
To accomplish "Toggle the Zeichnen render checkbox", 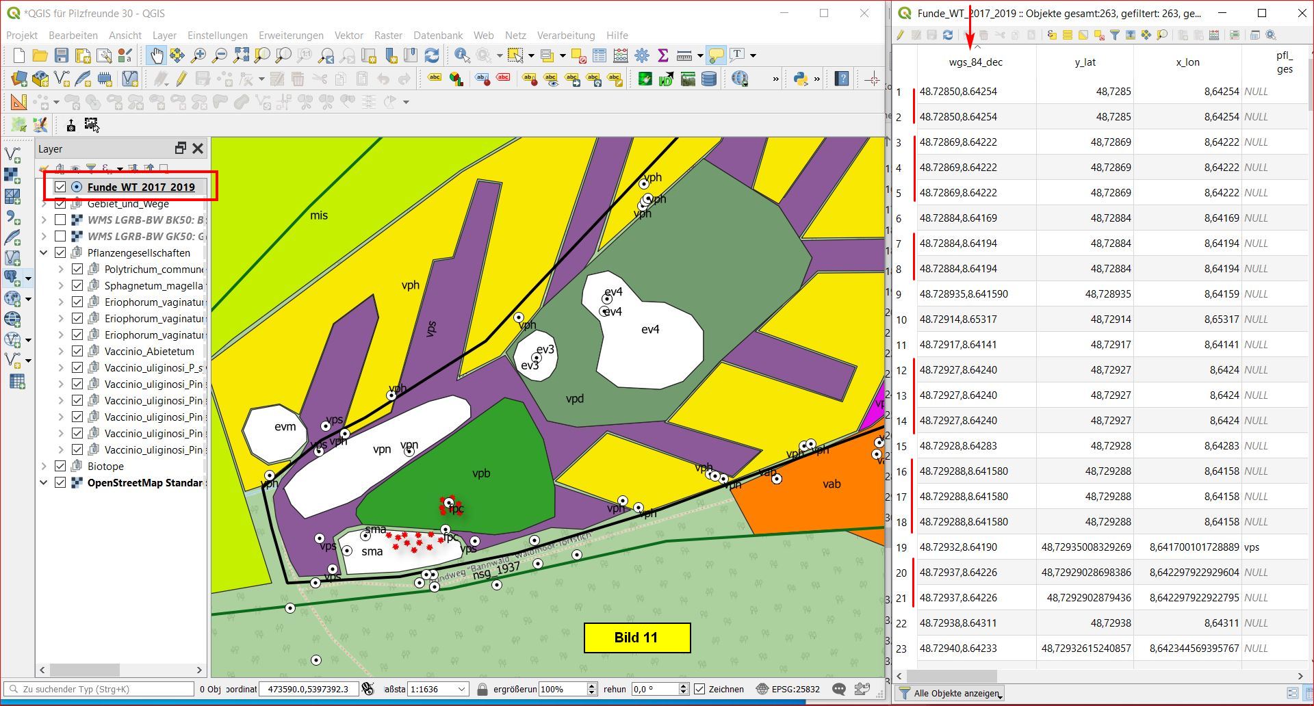I will point(699,689).
